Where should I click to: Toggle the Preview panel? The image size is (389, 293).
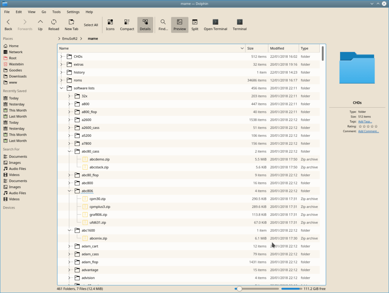(179, 24)
